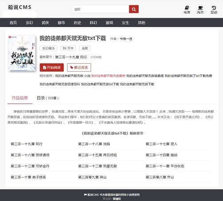Screen dimensions: 223x201
Task: Select 科幻 category in navigation
Action: point(93,23)
